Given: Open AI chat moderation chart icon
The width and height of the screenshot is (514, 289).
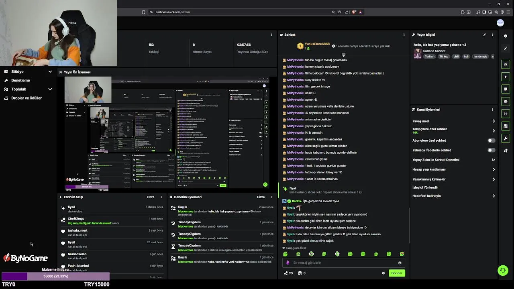Looking at the screenshot, I should (x=494, y=160).
